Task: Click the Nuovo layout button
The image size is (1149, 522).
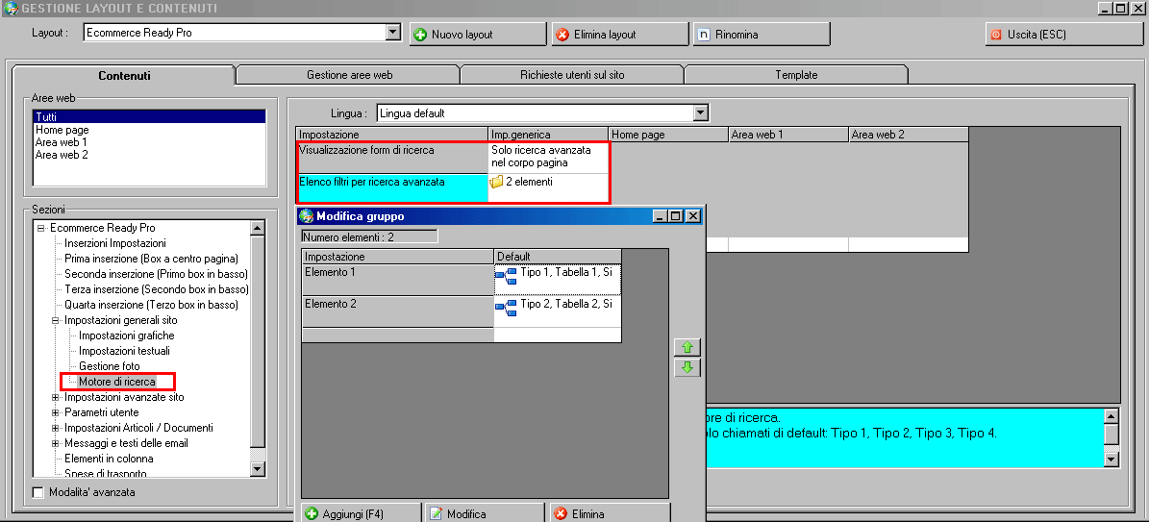Action: [478, 35]
